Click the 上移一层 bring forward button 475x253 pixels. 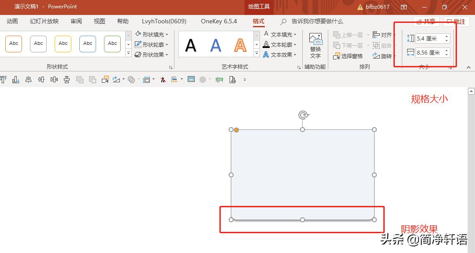pos(348,35)
